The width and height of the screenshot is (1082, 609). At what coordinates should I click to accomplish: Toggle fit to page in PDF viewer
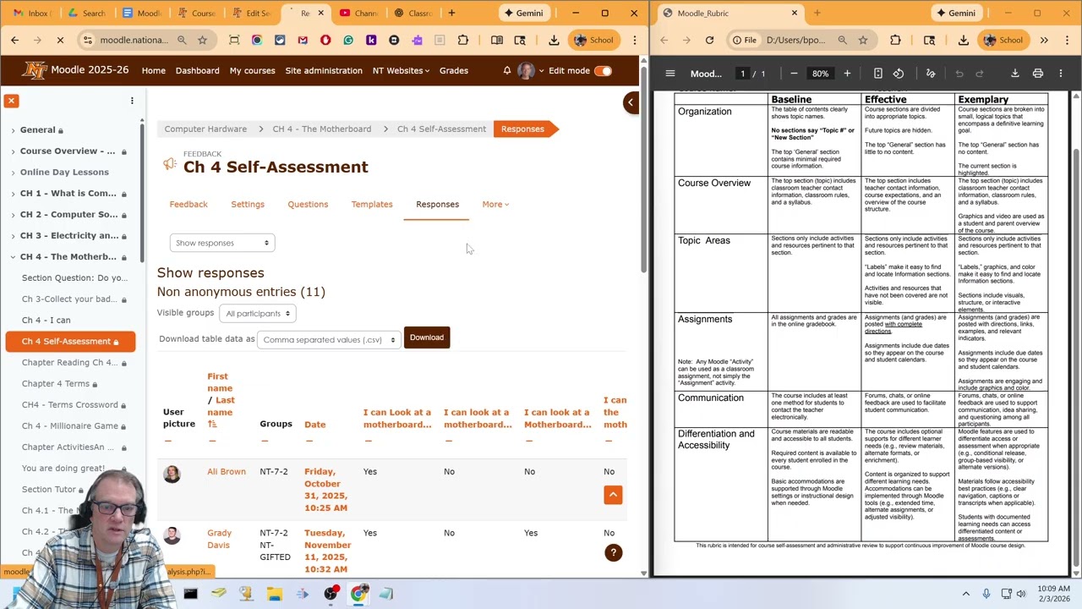pos(877,74)
